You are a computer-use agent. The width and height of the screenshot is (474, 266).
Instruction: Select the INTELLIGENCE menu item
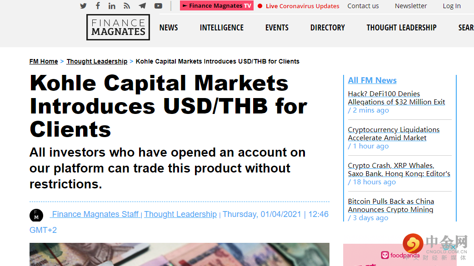(x=222, y=28)
